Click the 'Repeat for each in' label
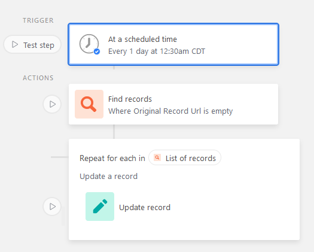 (x=112, y=158)
